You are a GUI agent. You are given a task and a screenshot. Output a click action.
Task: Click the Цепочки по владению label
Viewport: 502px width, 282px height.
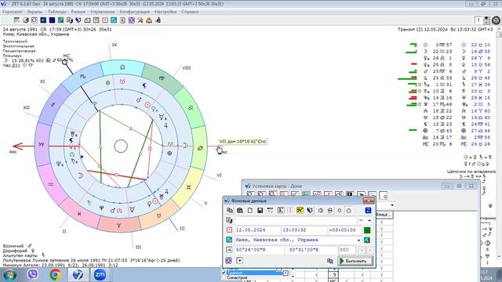tap(471, 172)
